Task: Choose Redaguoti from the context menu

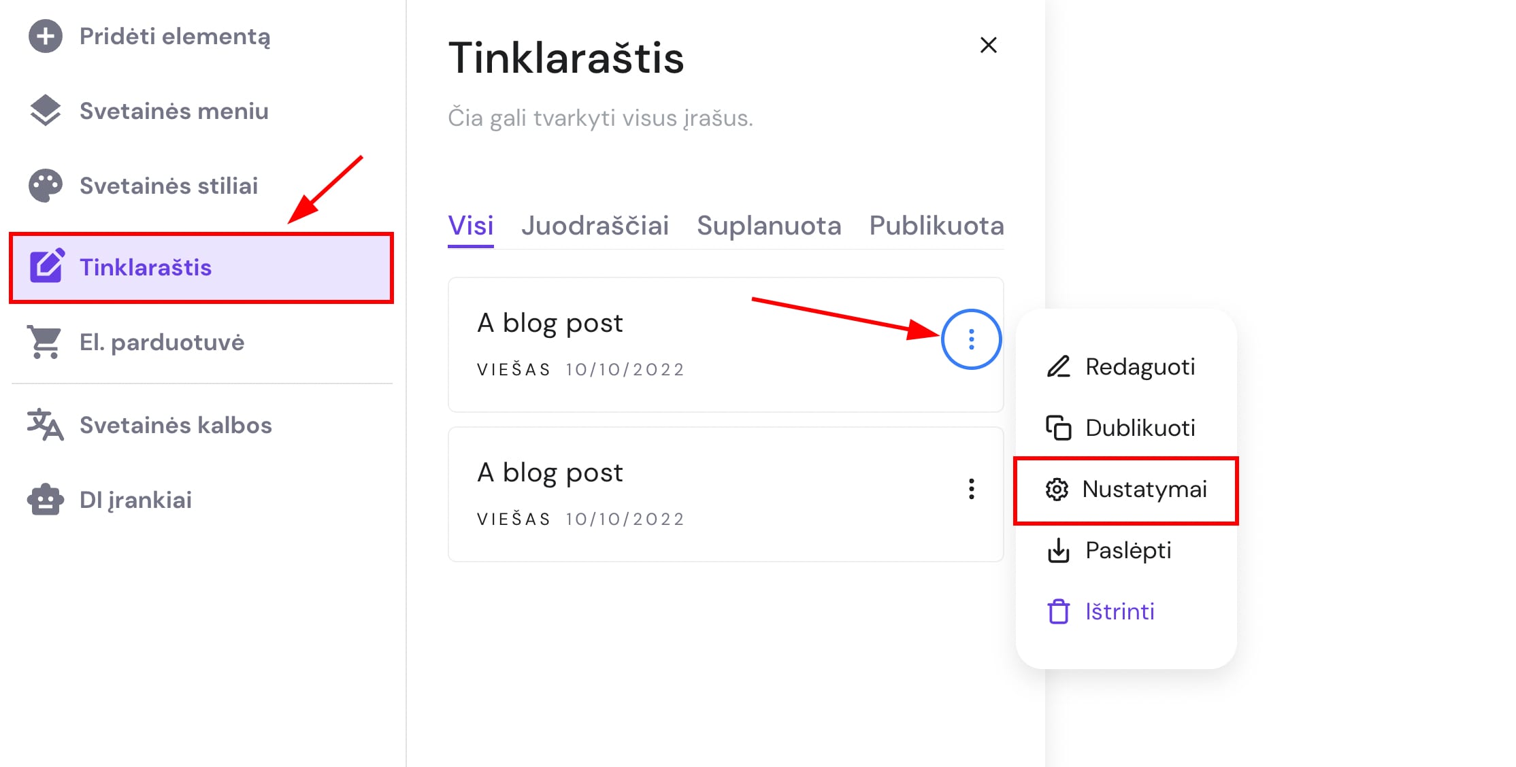Action: 1140,367
